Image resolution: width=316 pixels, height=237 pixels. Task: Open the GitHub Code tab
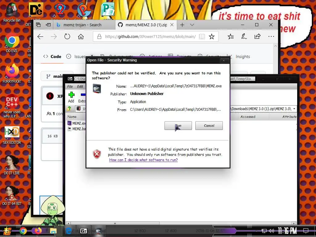click(52, 56)
